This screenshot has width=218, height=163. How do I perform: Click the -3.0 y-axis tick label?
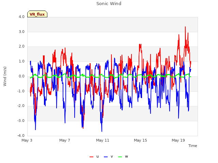pyautogui.click(x=21, y=121)
